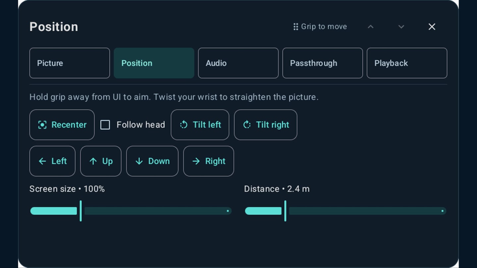Switch to the Picture tab
Screen dimensions: 477x268
click(x=70, y=63)
